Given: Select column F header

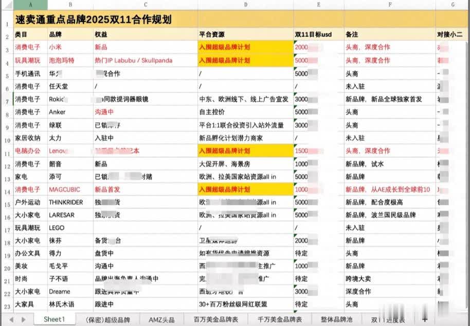Looking at the screenshot, I should pyautogui.click(x=390, y=5).
